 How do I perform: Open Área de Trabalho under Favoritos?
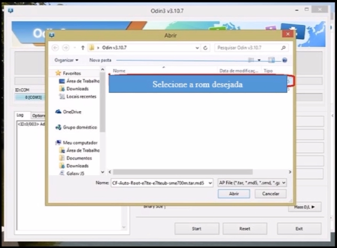coord(83,81)
